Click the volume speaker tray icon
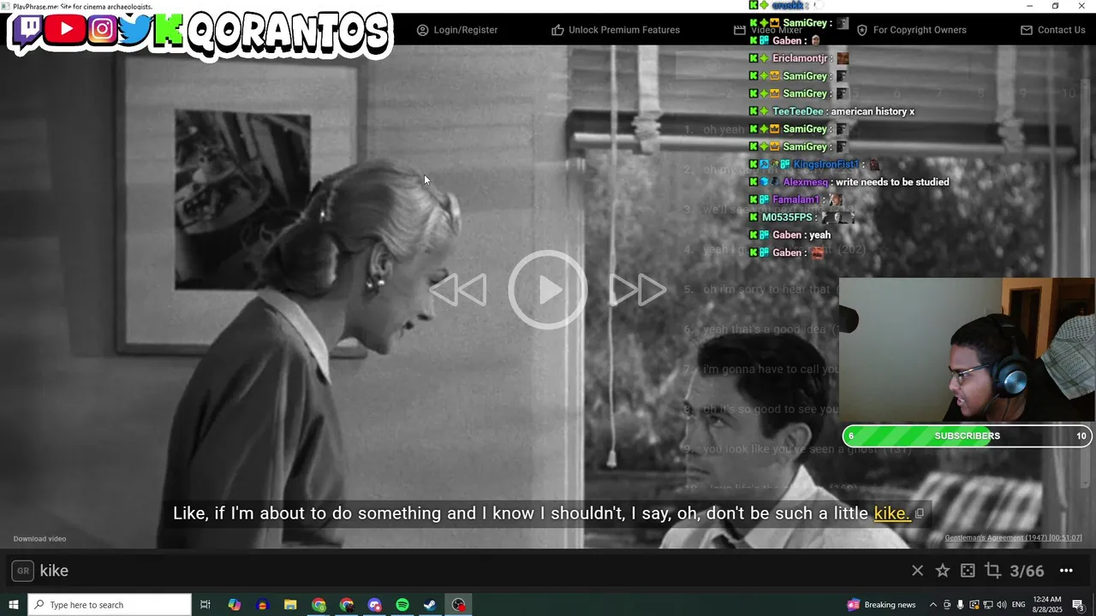Viewport: 1096px width, 616px height. [1000, 605]
